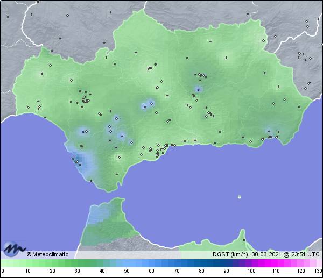
Task: Click the 23:51 UTC time label
Action: coord(306,254)
